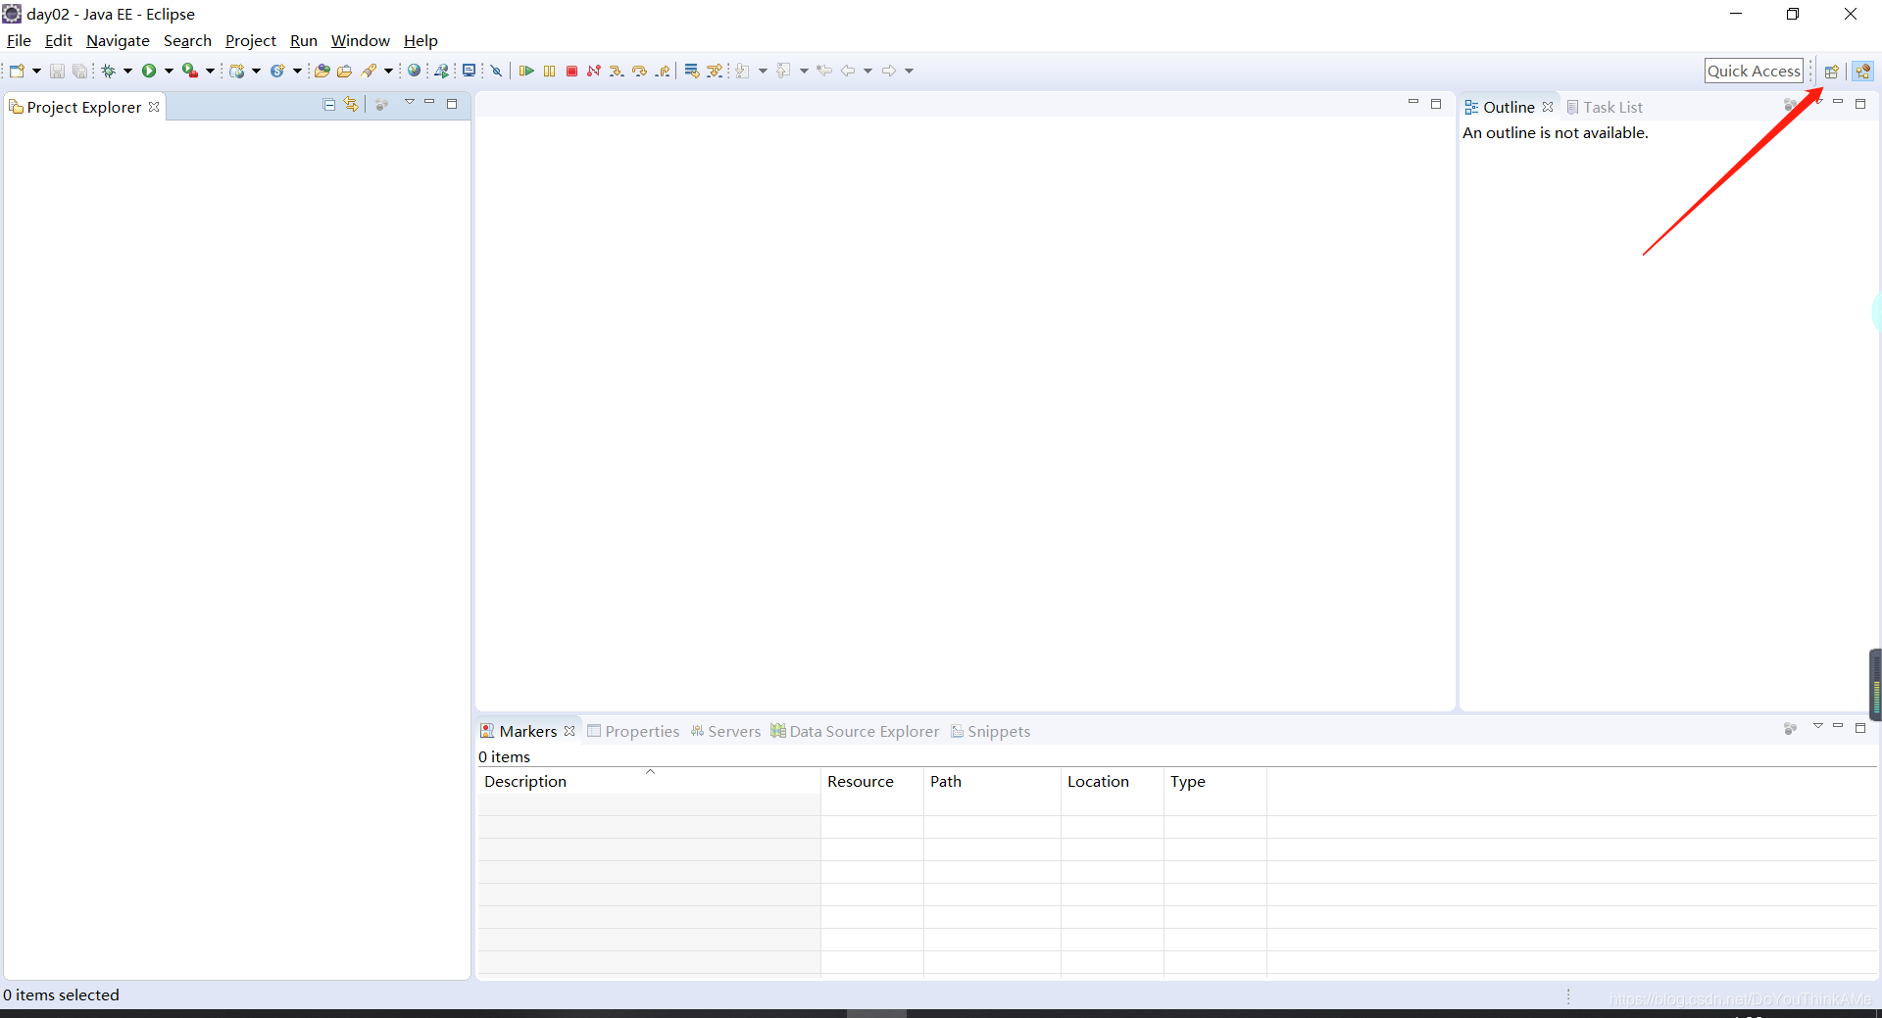The height and width of the screenshot is (1018, 1882).
Task: Click the Save icon in toolbar
Action: [x=57, y=71]
